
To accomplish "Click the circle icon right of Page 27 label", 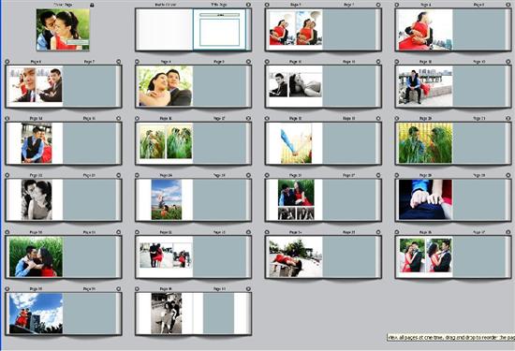I will coord(378,175).
